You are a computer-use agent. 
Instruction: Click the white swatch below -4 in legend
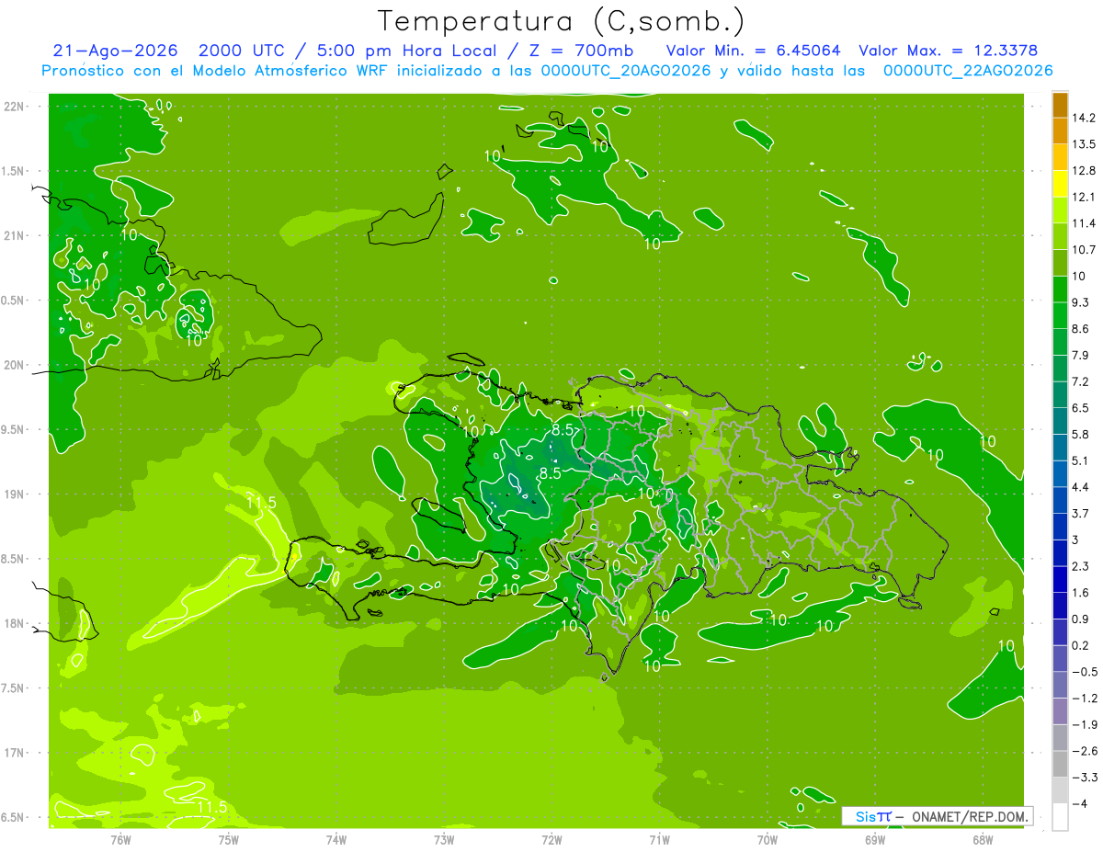tap(1060, 817)
